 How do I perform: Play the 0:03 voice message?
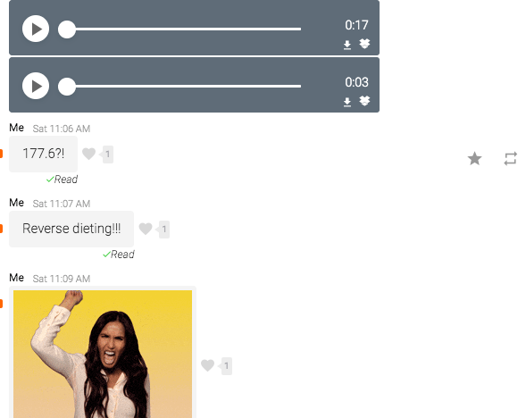(36, 86)
